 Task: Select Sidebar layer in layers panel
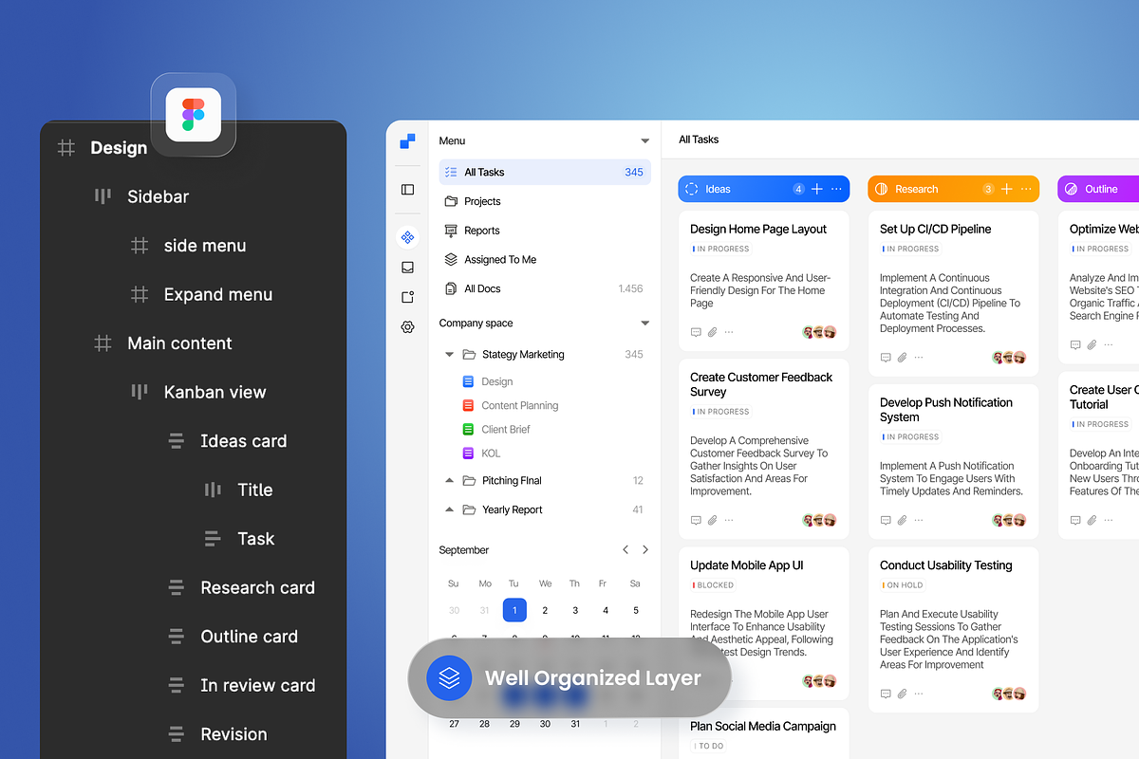(158, 196)
